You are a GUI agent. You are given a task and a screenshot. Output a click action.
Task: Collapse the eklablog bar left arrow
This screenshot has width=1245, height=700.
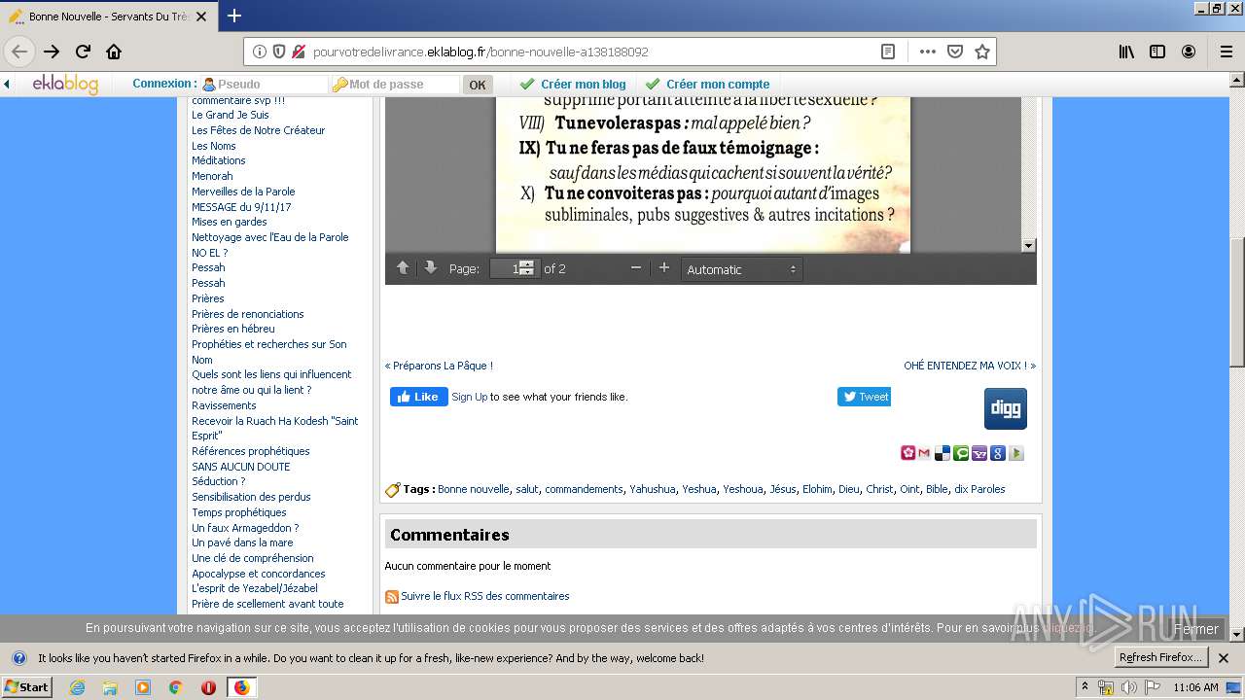point(7,85)
